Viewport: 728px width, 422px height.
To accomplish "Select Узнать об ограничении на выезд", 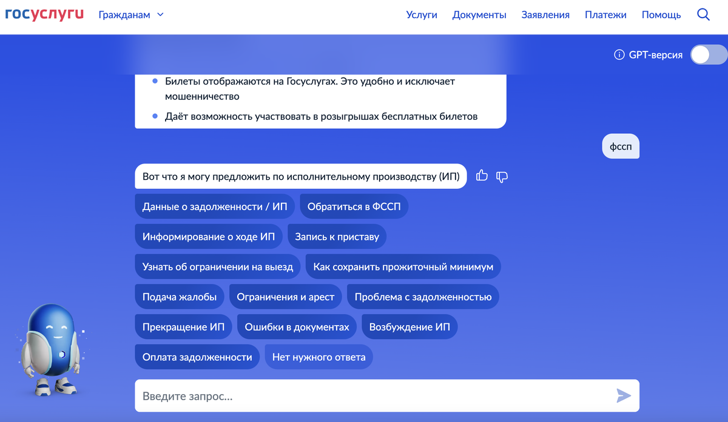I will (x=217, y=266).
